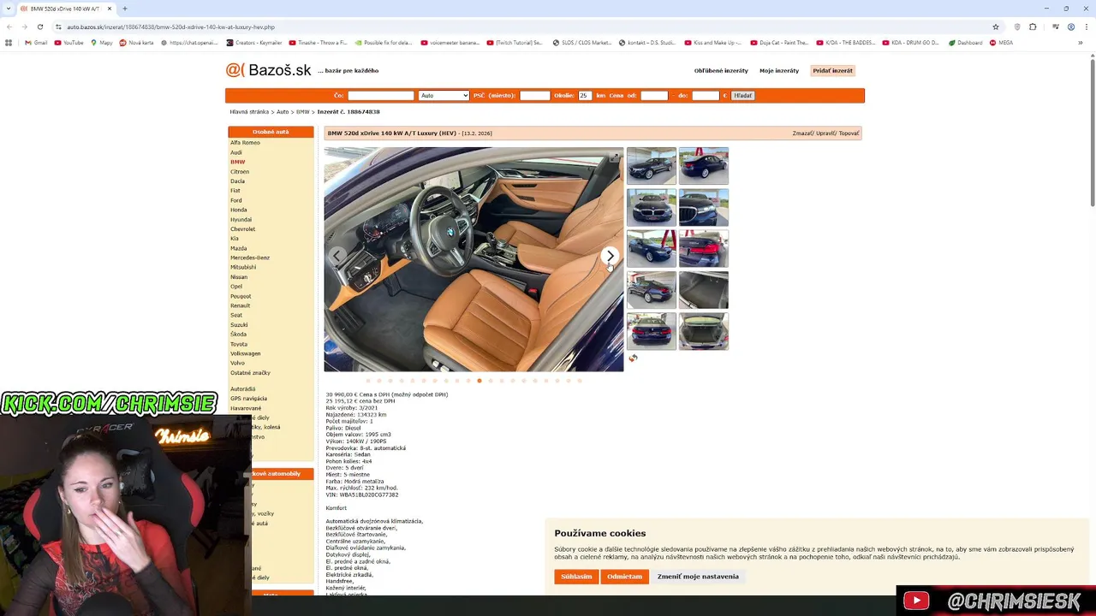Accept cookies with Súhlasím
This screenshot has width=1096, height=616.
pyautogui.click(x=576, y=577)
